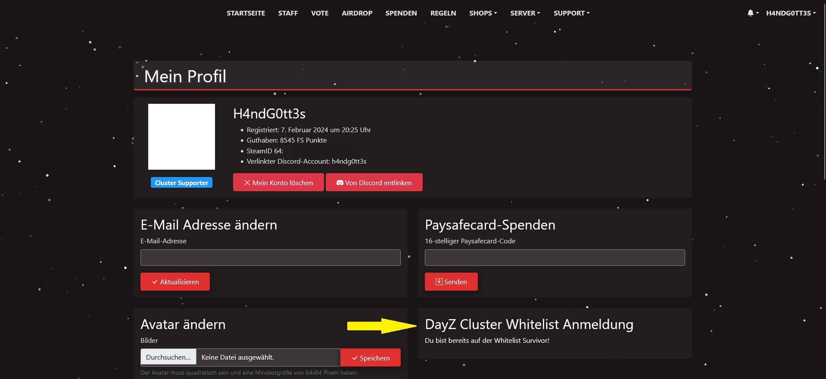The height and width of the screenshot is (379, 826).
Task: Click the avatar size requirement hint text
Action: (x=249, y=373)
